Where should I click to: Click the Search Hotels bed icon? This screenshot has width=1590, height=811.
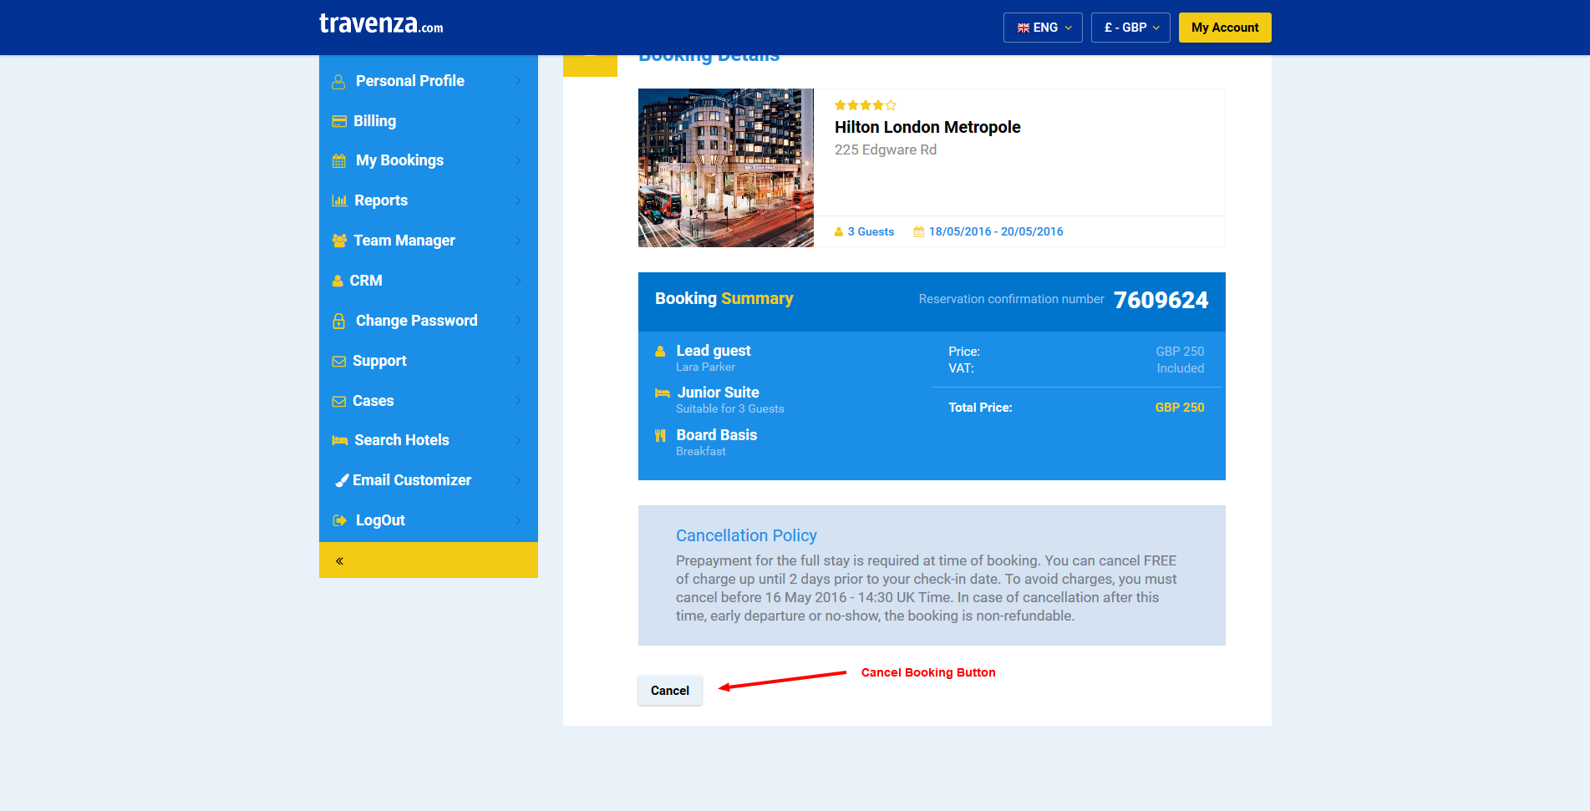339,440
